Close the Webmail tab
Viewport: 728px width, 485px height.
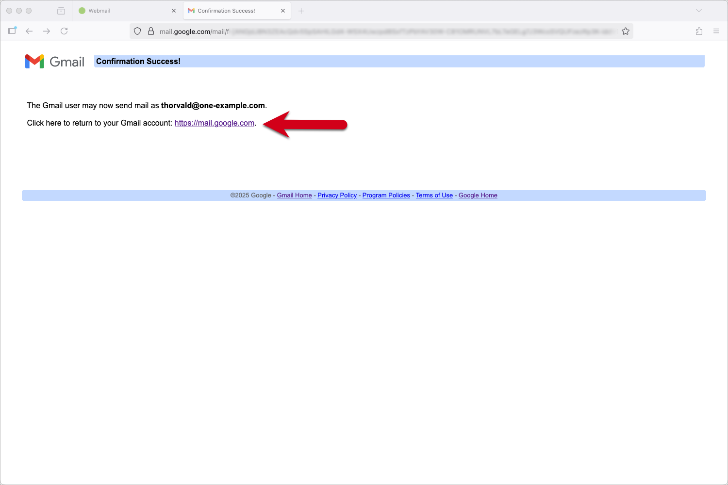click(x=173, y=10)
